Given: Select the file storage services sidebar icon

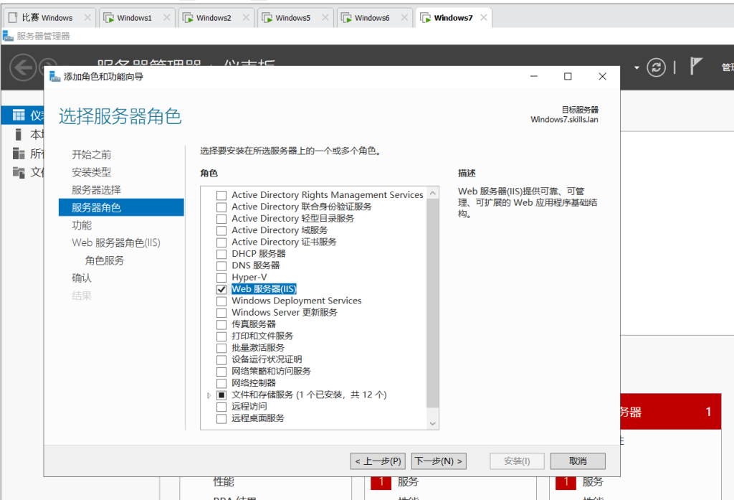Looking at the screenshot, I should pyautogui.click(x=19, y=172).
